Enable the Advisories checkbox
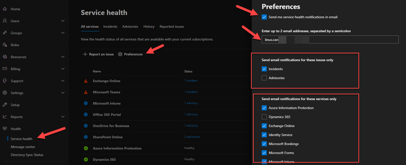Screen dimensions: 406x165 click(x=264, y=78)
